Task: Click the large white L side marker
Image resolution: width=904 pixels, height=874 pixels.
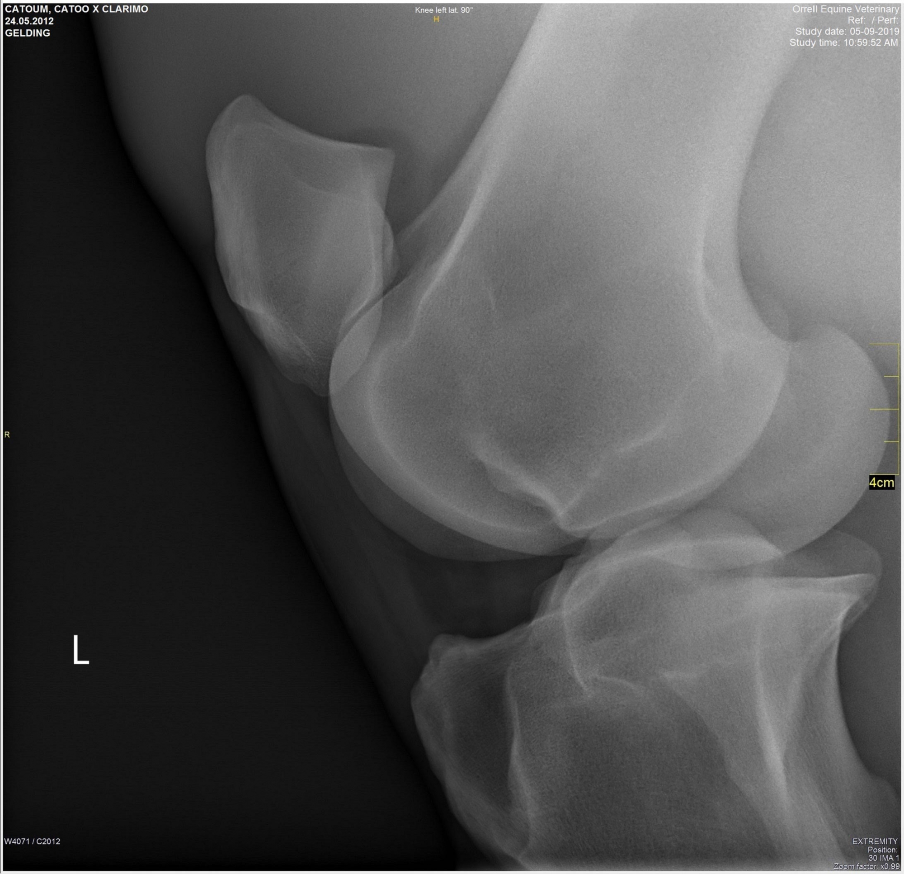Action: [x=80, y=650]
